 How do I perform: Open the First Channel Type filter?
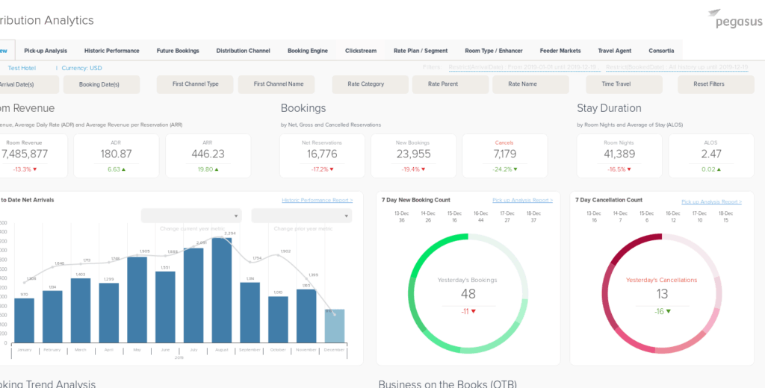coord(195,84)
